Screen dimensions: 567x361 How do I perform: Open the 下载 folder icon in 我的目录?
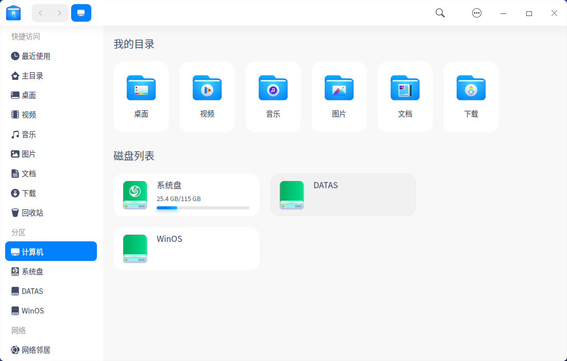pos(471,88)
